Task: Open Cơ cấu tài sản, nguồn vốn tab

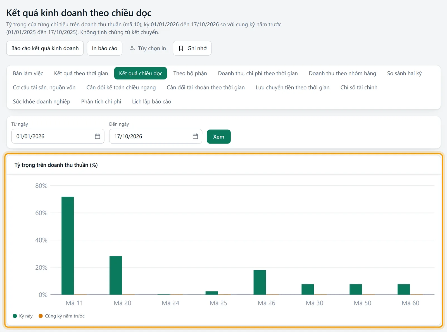Action: coord(44,88)
